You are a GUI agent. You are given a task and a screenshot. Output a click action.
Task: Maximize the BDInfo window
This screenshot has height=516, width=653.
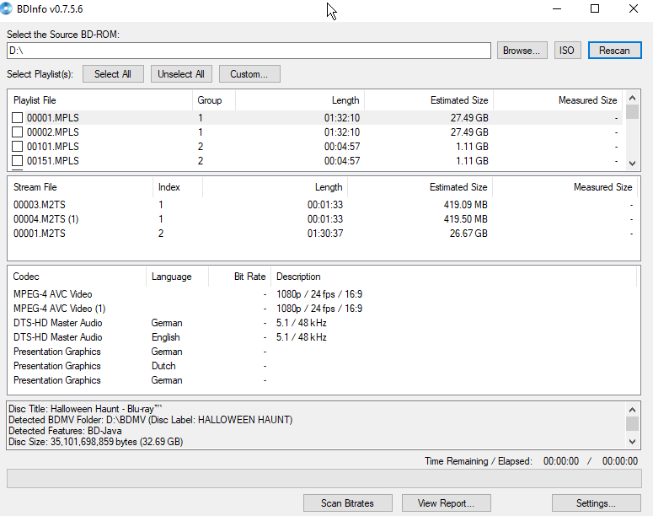coord(595,8)
